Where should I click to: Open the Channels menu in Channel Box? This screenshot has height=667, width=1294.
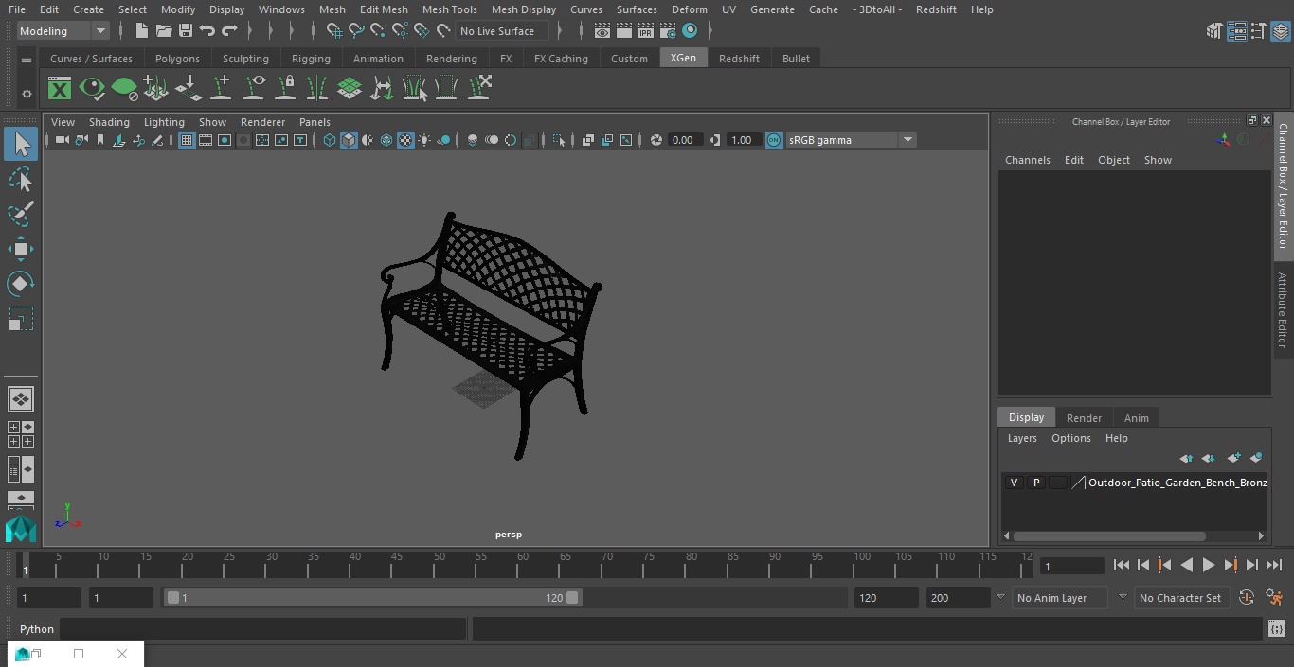1027,160
